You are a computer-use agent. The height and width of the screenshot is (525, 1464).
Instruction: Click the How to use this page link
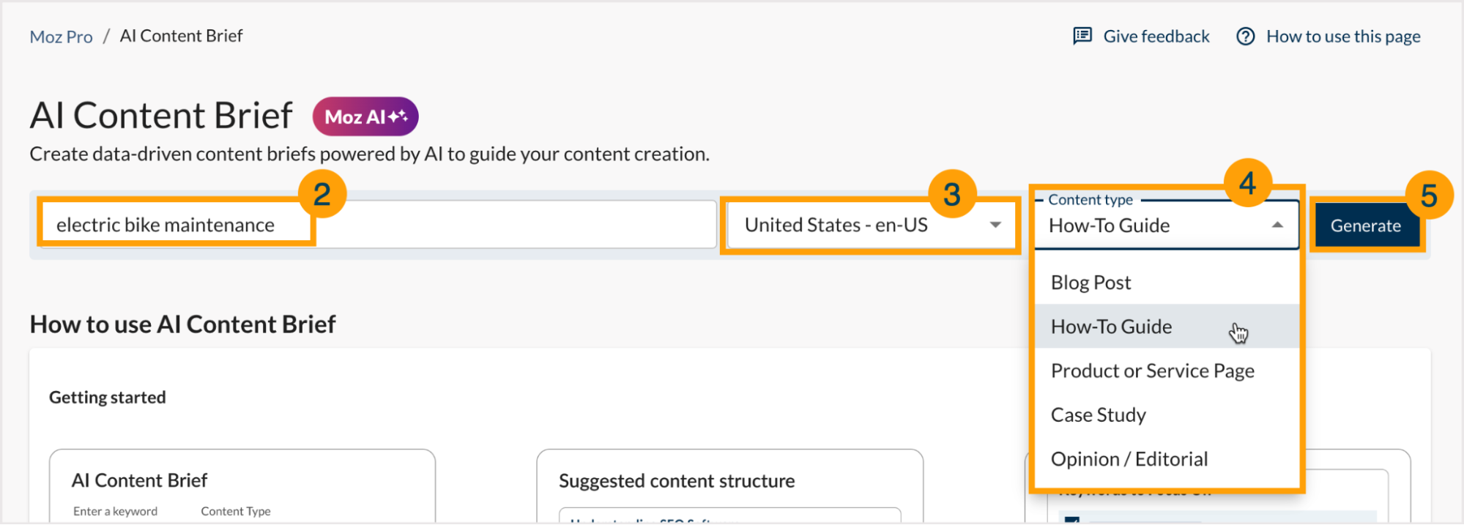coord(1343,35)
